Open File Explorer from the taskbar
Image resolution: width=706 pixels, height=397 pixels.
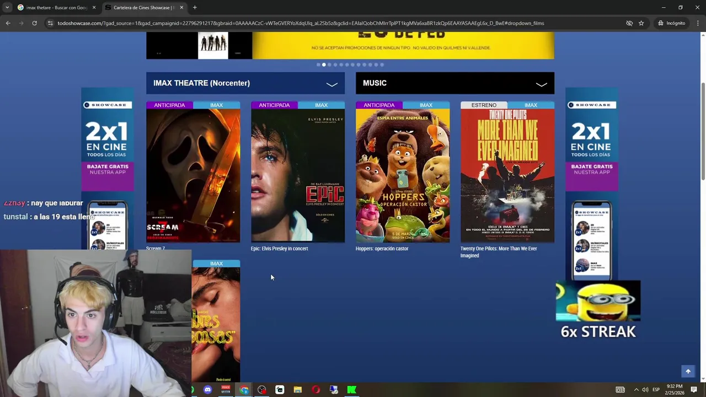(x=298, y=390)
